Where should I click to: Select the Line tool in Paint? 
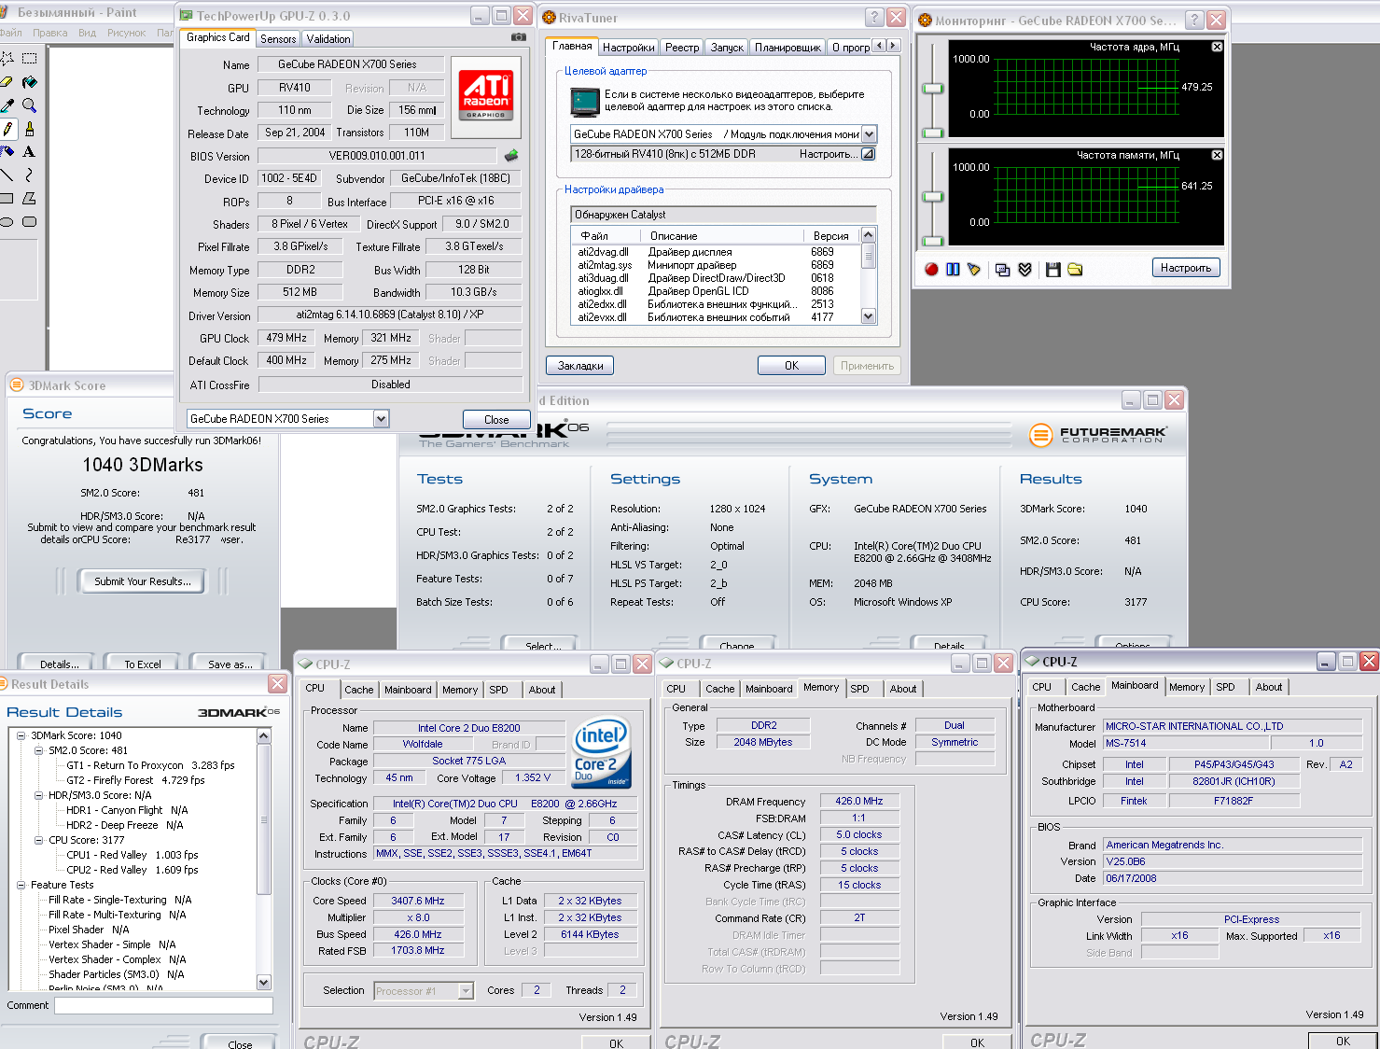[7, 175]
